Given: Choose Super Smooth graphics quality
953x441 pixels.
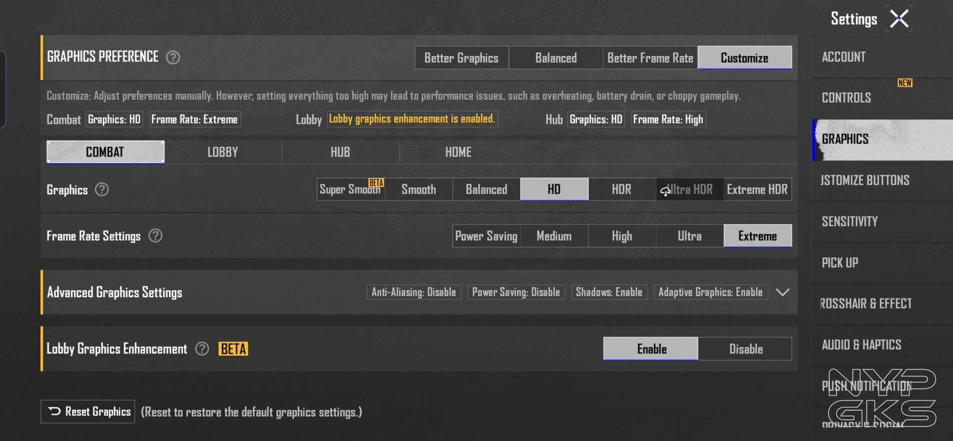Looking at the screenshot, I should pos(351,189).
